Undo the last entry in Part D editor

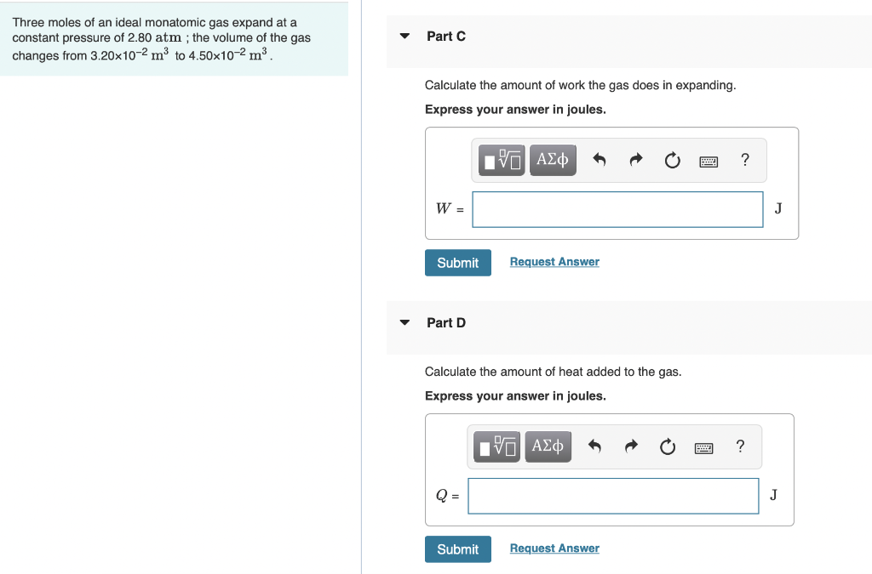pos(594,446)
